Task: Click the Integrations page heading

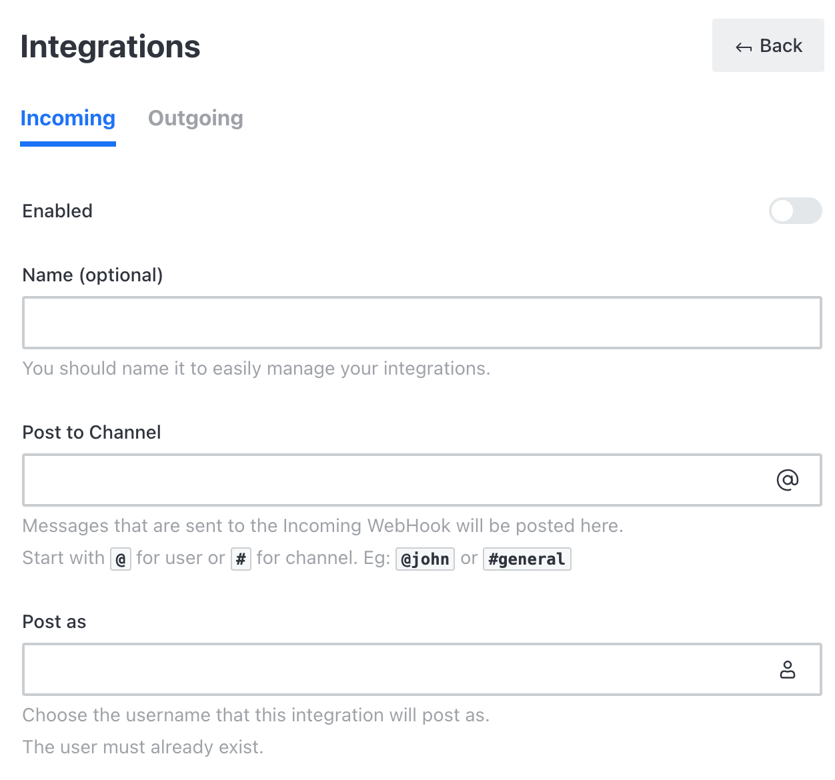Action: coord(111,46)
